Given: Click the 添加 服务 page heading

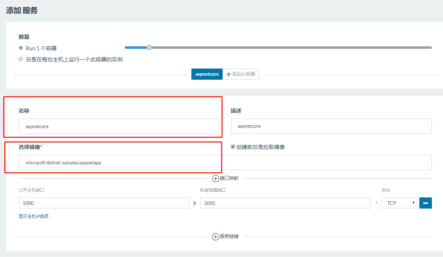Looking at the screenshot, I should [x=22, y=10].
